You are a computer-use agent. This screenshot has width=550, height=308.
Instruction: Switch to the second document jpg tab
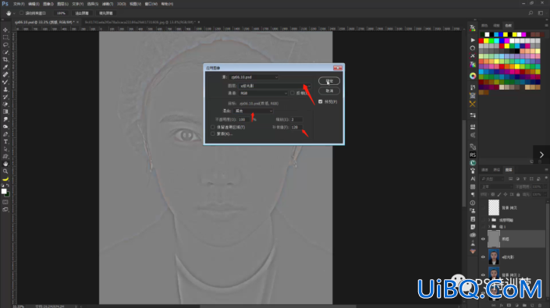pyautogui.click(x=140, y=22)
